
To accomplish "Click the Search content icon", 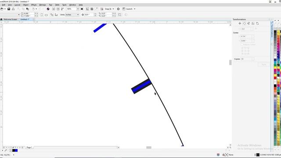I will click(48, 9).
